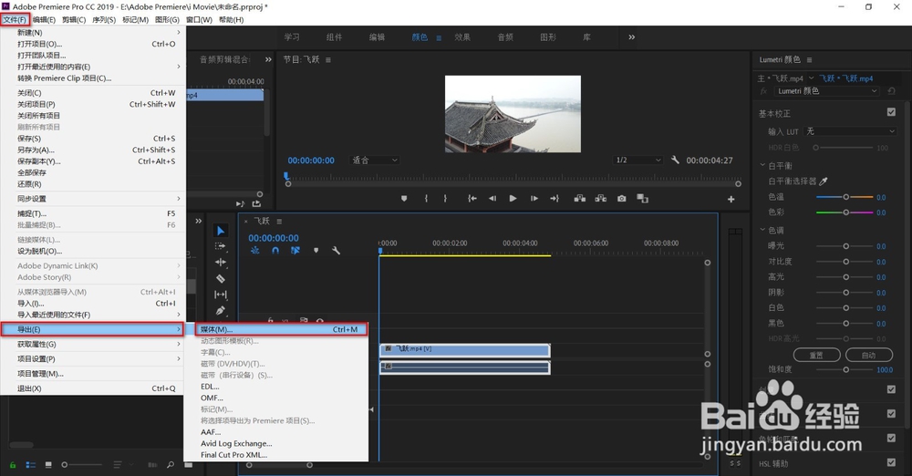
Task: Open the sequence 飞跃 panel menu
Action: pos(279,221)
